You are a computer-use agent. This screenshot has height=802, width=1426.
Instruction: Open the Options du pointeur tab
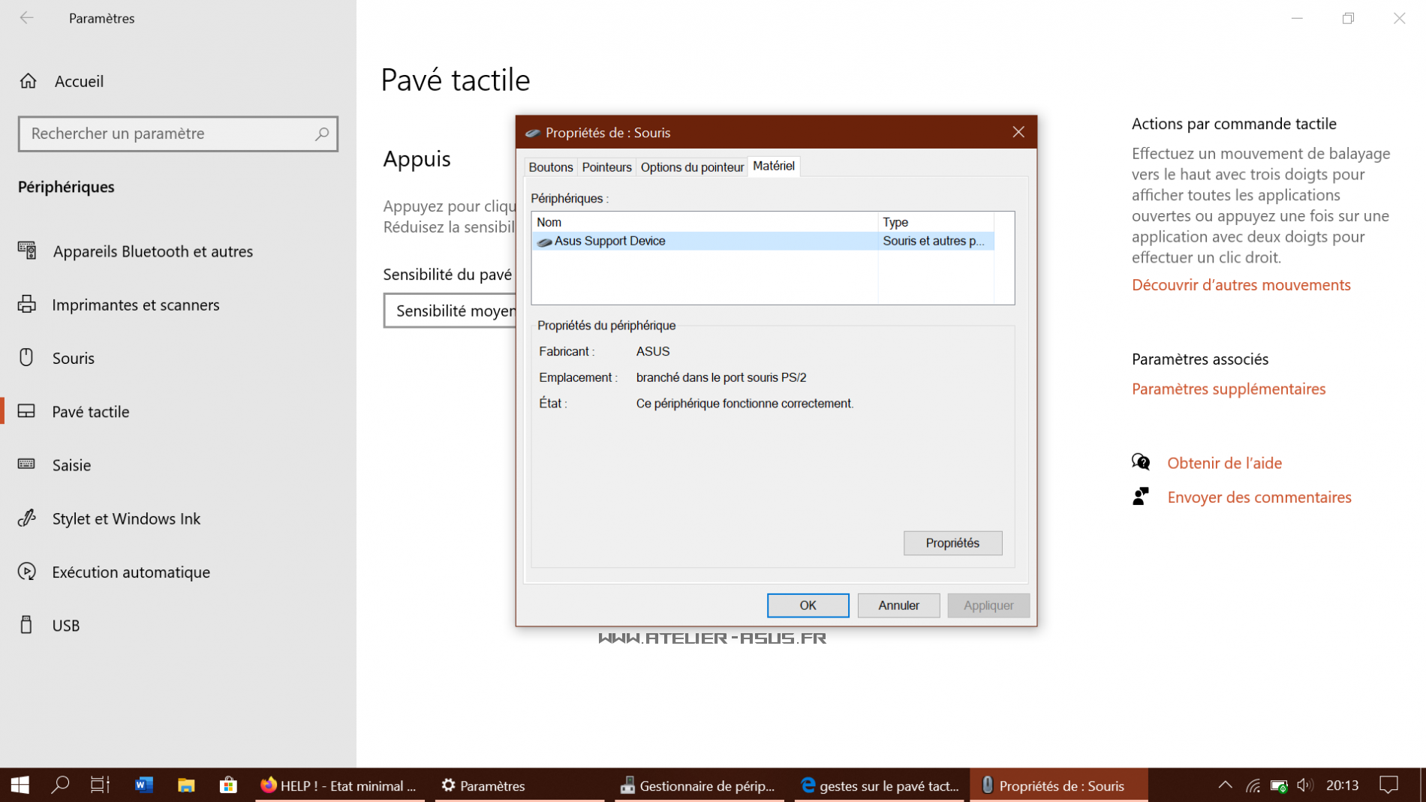click(x=692, y=167)
